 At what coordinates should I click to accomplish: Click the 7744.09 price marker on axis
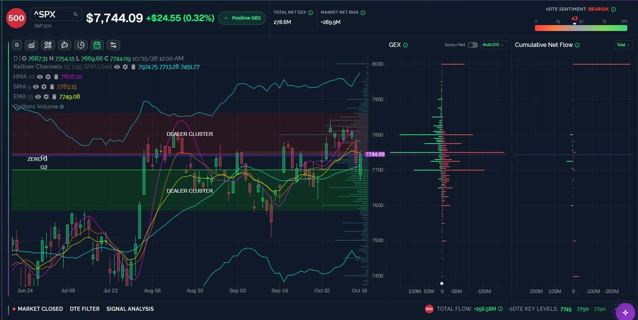tap(375, 154)
